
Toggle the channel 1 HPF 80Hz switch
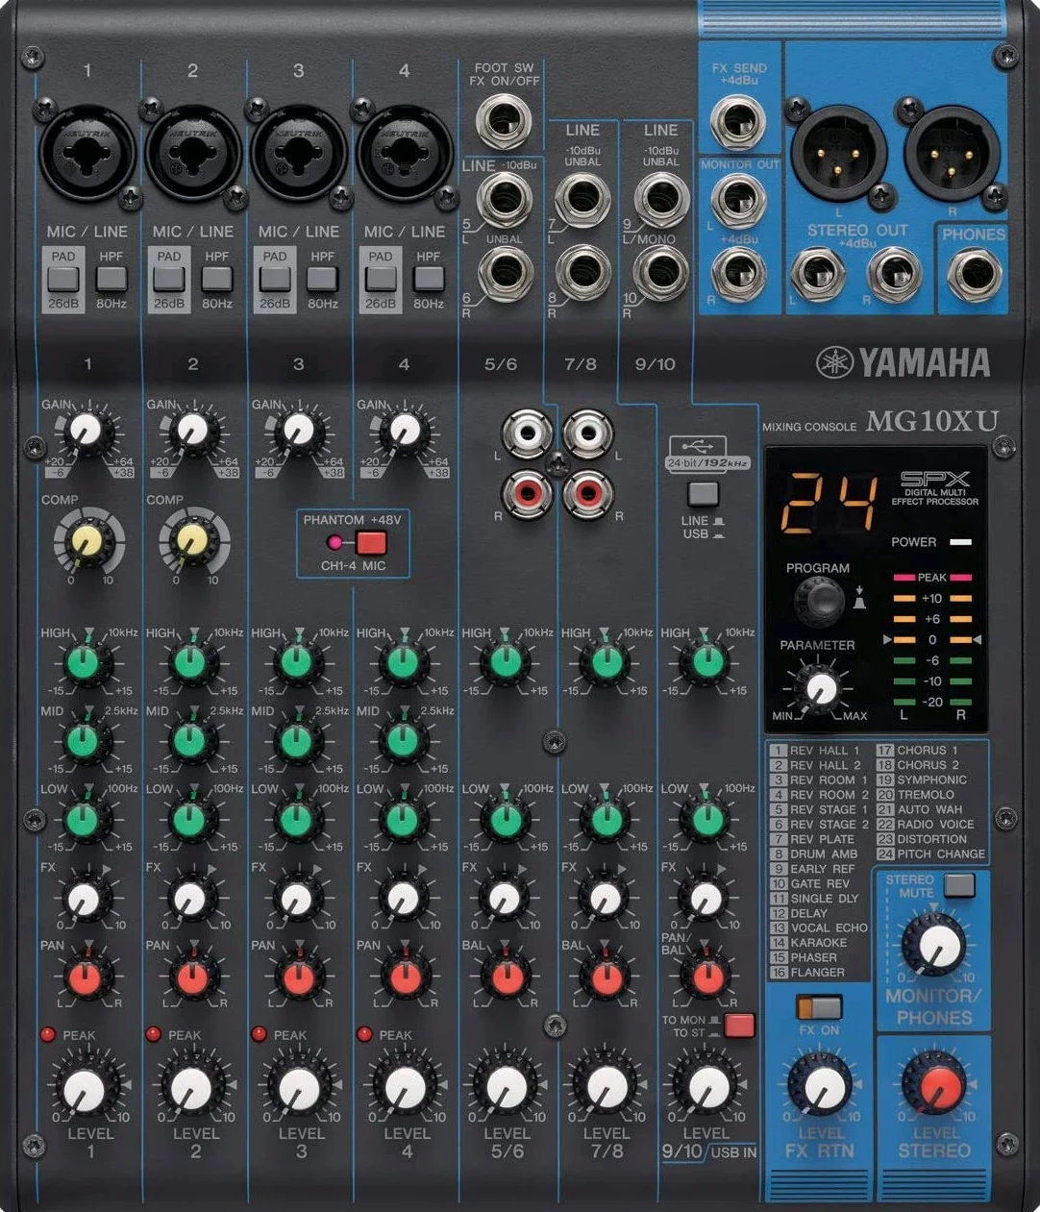pyautogui.click(x=111, y=280)
